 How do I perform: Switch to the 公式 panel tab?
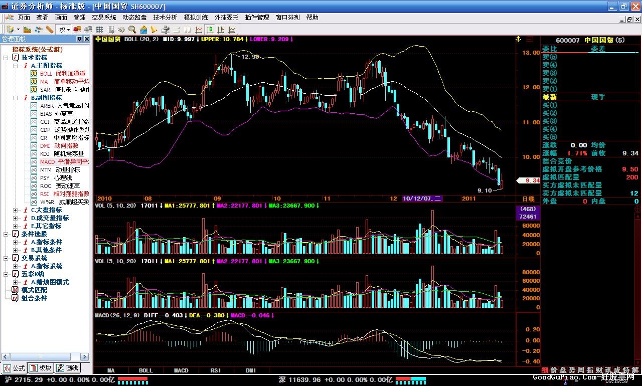(14, 368)
